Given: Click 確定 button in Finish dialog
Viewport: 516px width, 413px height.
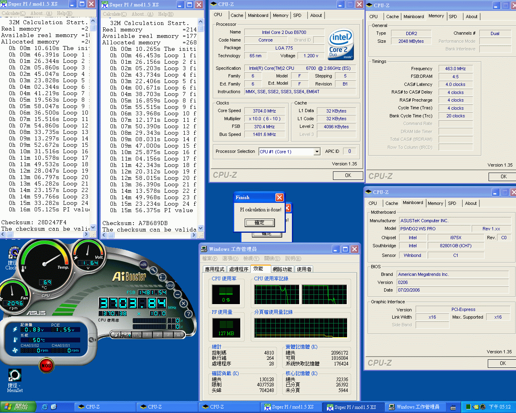Looking at the screenshot, I should click(260, 223).
